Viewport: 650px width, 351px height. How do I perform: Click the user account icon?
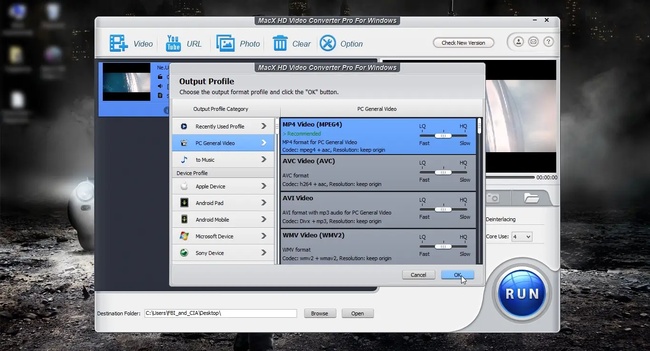(519, 42)
